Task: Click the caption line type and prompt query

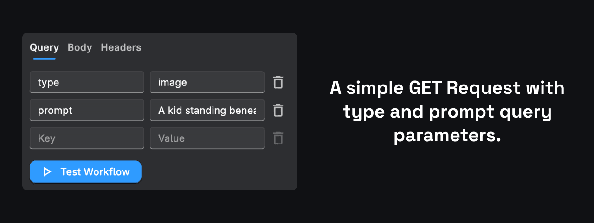Action: point(447,112)
